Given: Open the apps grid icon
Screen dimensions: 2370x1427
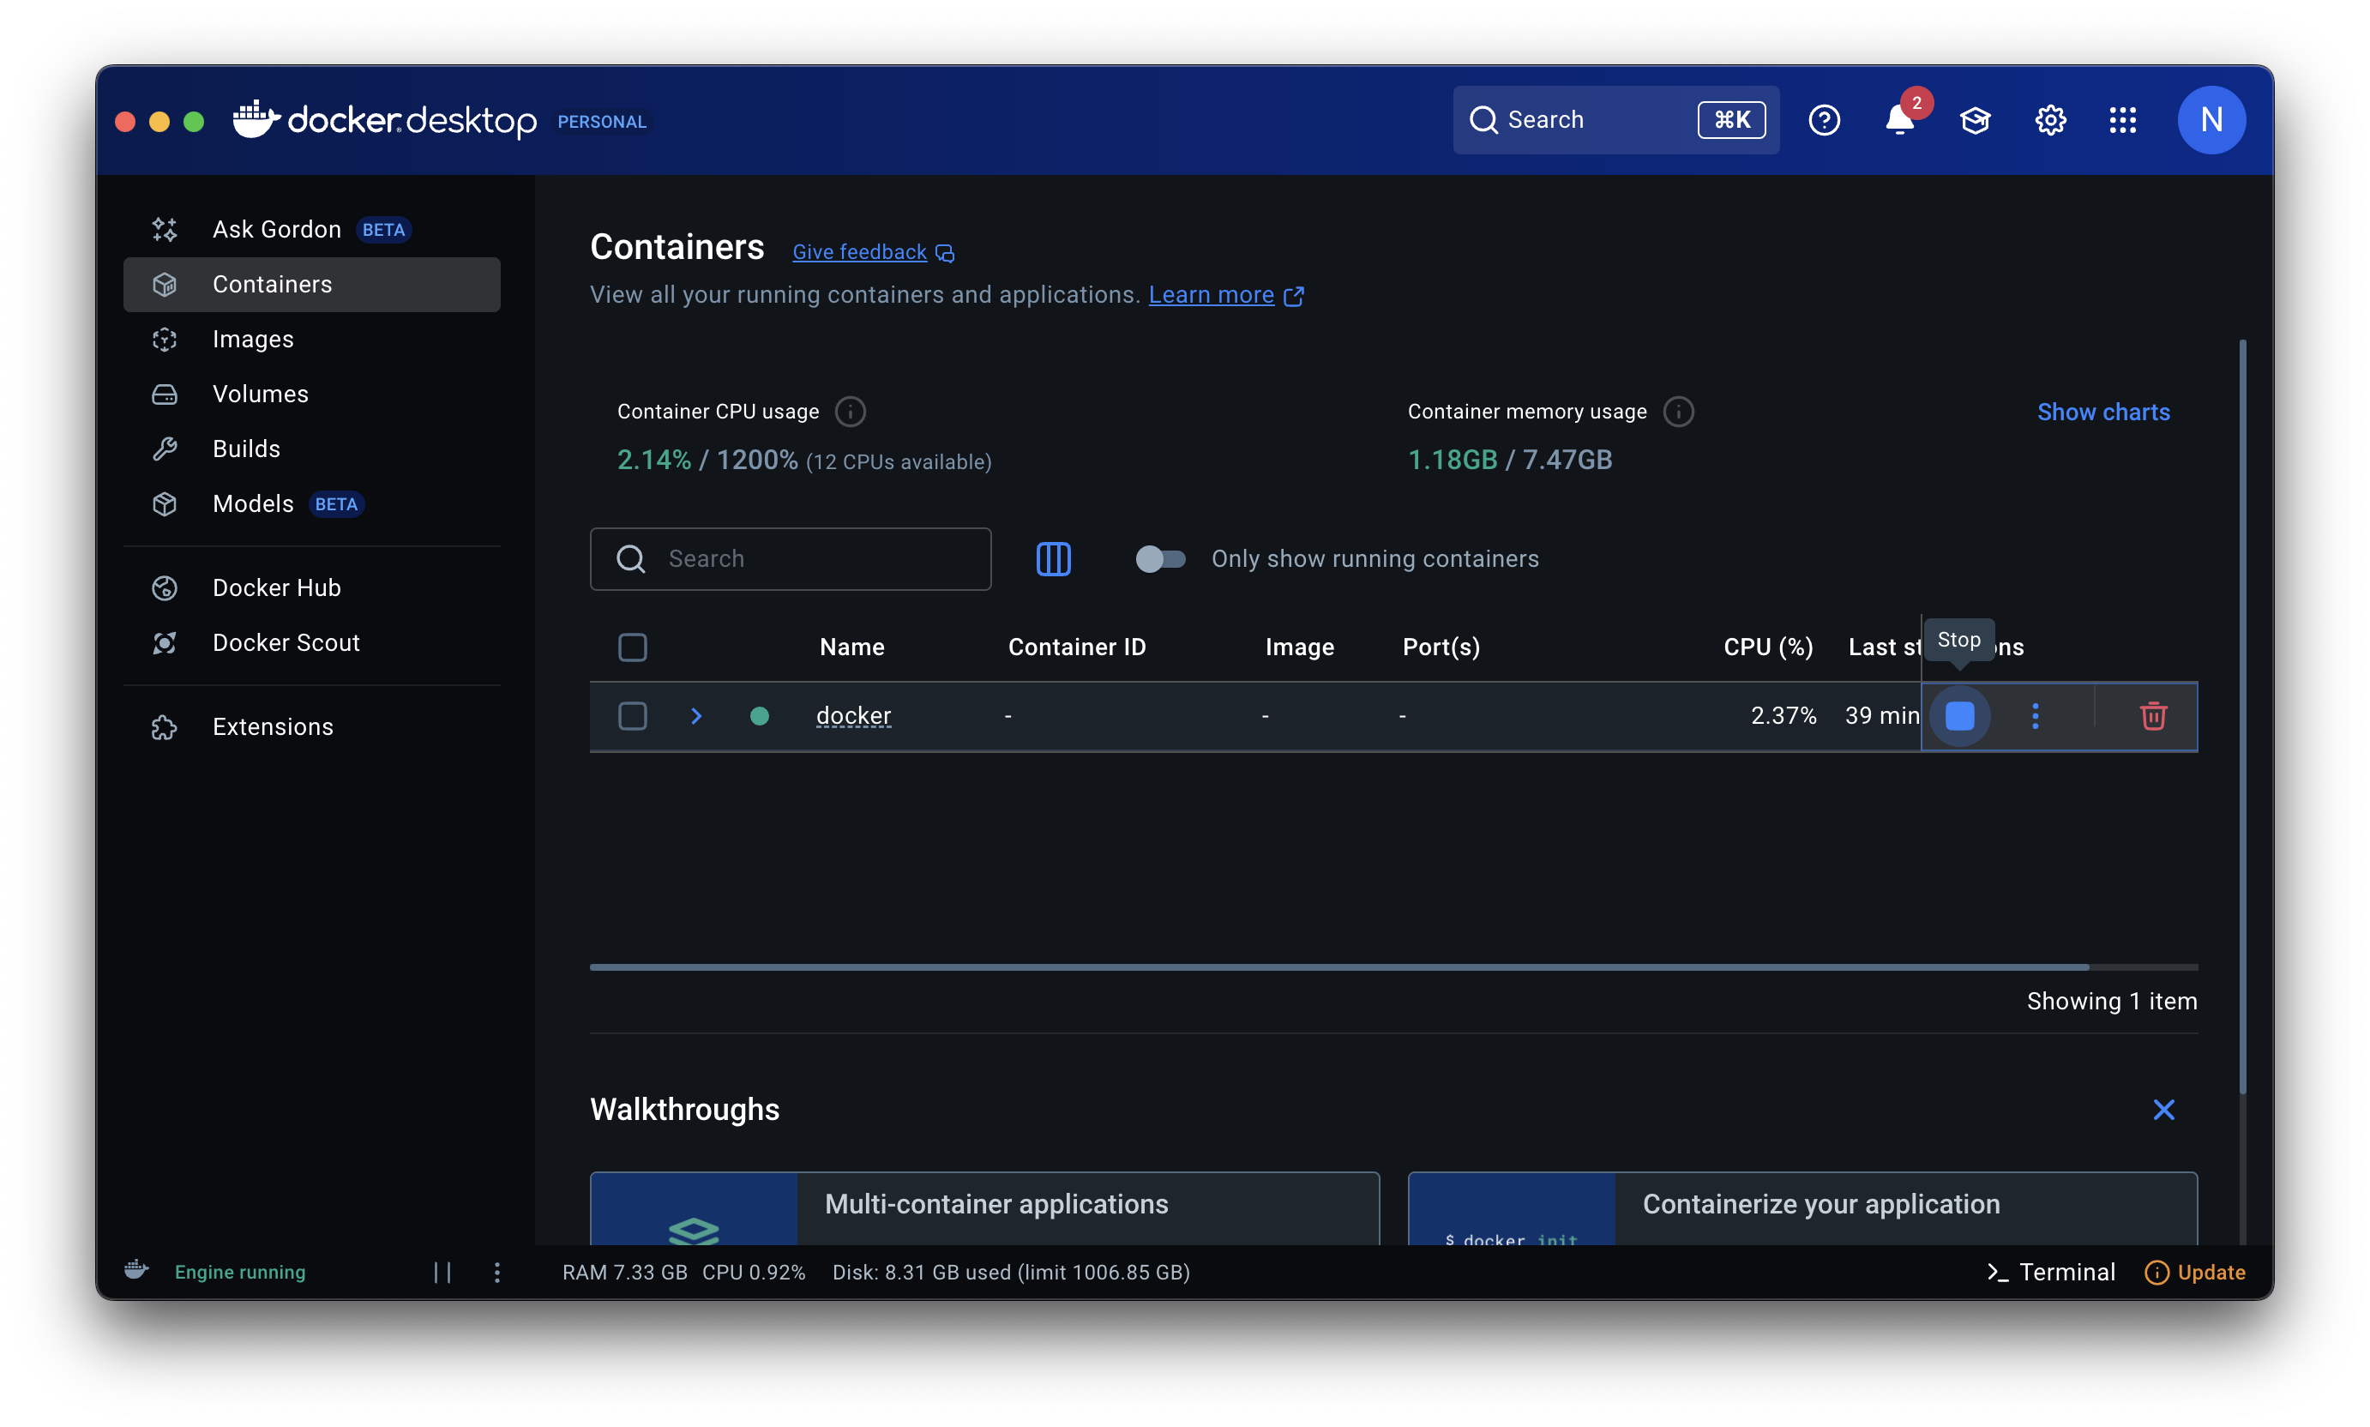Looking at the screenshot, I should (2122, 120).
